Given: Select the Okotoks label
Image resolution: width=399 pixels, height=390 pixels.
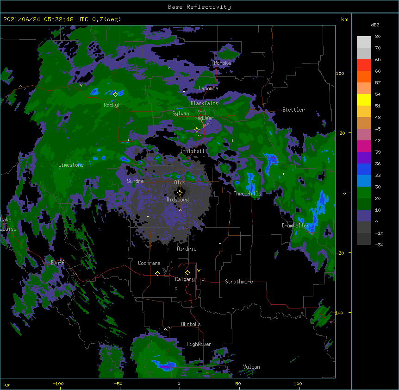Looking at the screenshot, I should (191, 324).
